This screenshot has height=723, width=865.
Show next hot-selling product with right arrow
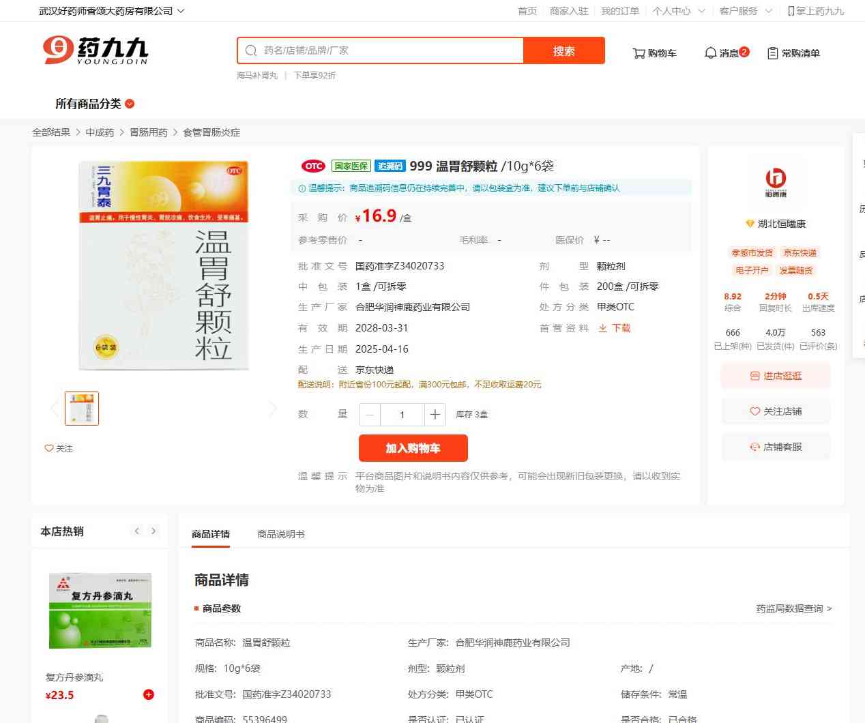coord(153,531)
